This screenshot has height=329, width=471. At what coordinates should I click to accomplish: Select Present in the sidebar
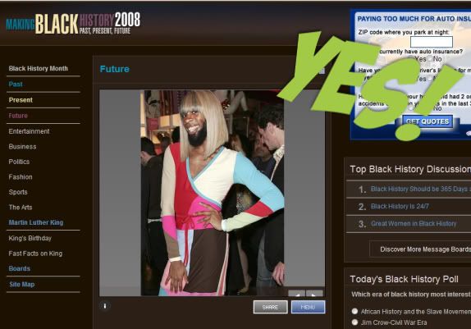(x=21, y=100)
